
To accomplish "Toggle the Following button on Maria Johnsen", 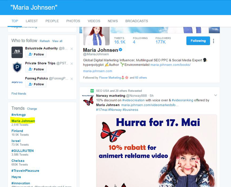I will [198, 41].
